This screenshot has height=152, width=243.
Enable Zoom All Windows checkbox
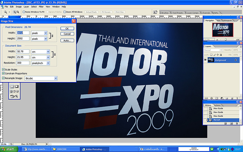65,12
